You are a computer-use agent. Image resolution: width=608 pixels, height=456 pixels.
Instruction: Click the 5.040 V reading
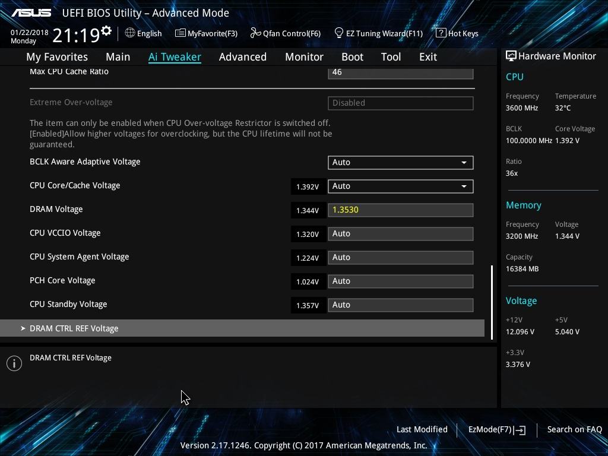click(x=567, y=332)
